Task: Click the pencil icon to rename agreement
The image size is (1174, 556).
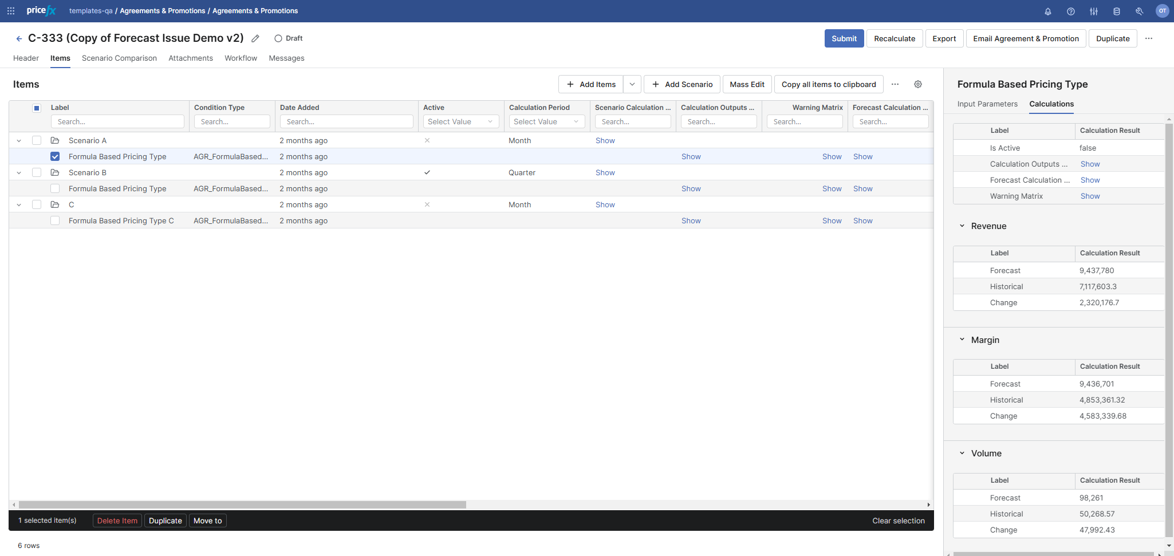Action: tap(255, 38)
